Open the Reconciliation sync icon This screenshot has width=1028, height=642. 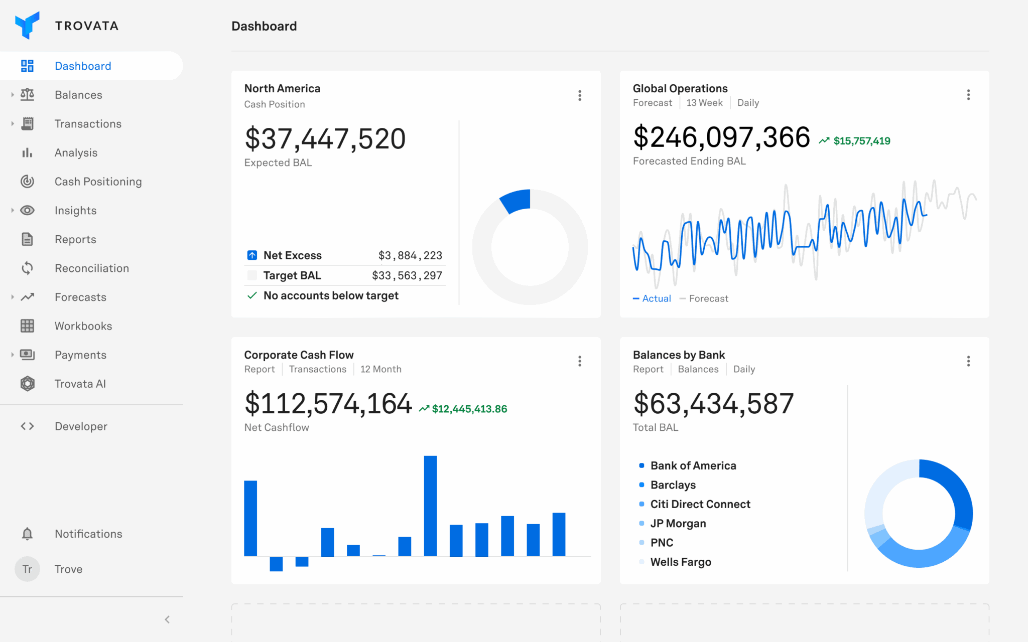[x=27, y=268]
